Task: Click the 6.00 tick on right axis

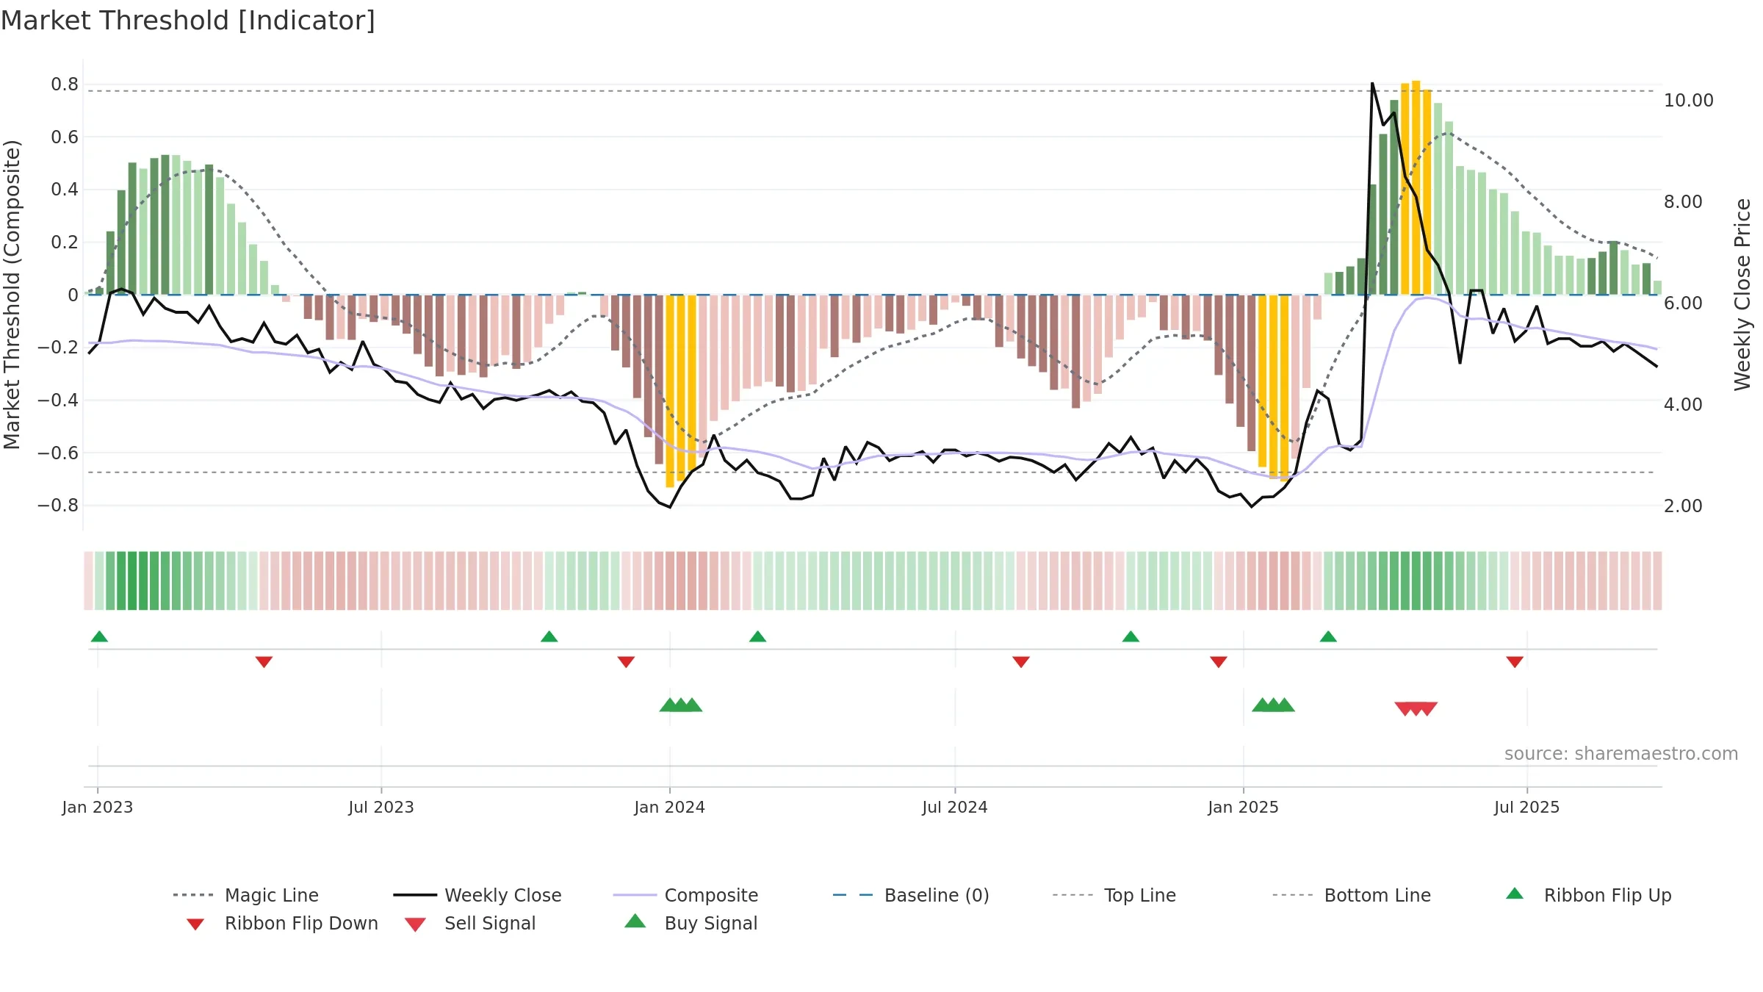Action: 1683,303
